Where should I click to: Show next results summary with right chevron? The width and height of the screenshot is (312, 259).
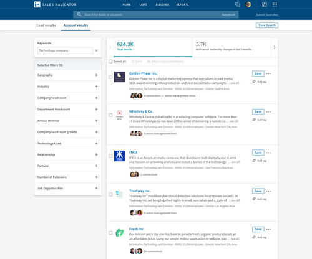click(275, 47)
